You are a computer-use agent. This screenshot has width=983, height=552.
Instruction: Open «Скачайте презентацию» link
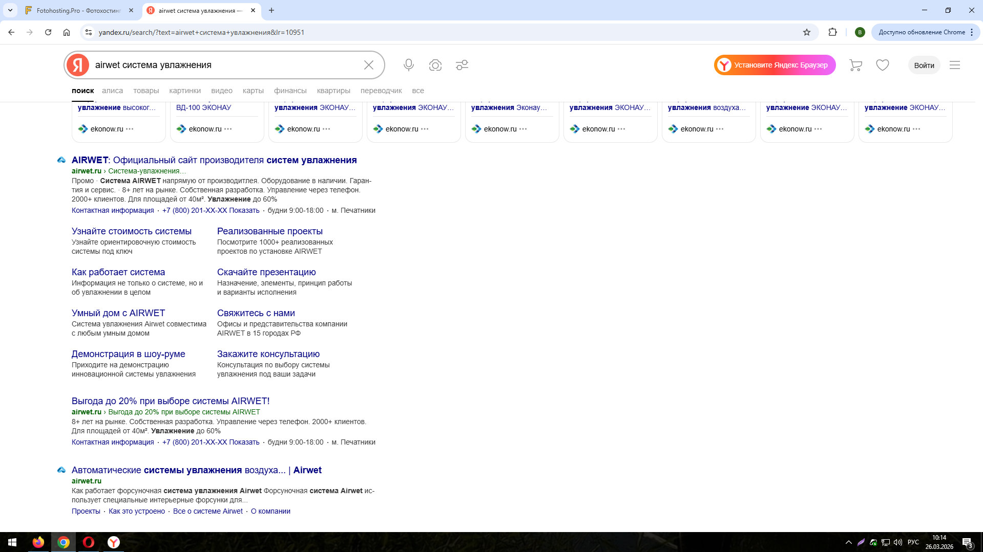tap(266, 272)
